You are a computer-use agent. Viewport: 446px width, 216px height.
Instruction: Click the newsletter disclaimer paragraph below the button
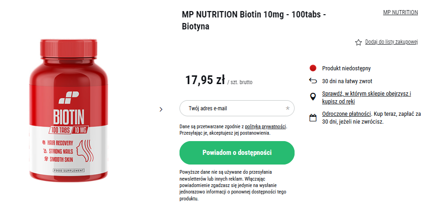(x=233, y=185)
